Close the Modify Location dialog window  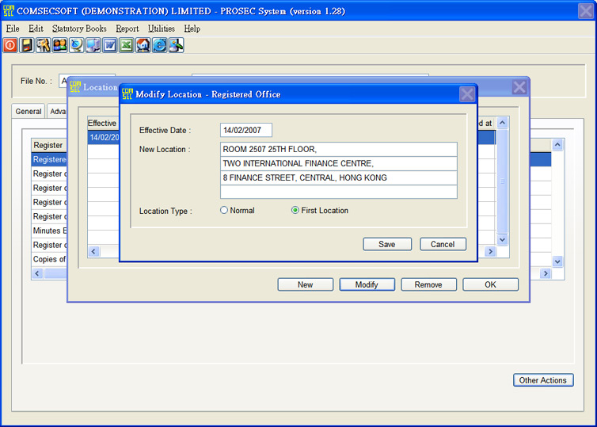[x=467, y=94]
